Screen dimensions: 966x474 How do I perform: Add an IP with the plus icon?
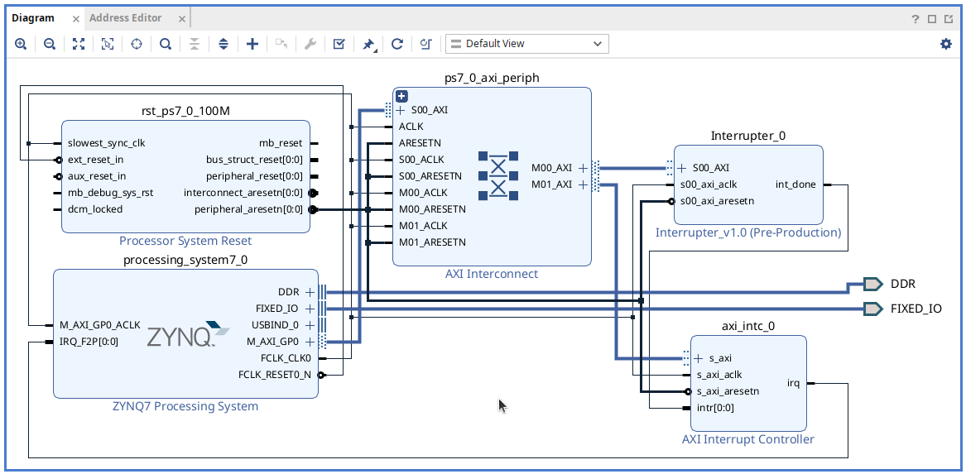pyautogui.click(x=252, y=44)
